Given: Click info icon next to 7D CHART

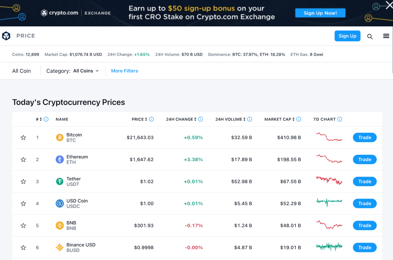Looking at the screenshot, I should pyautogui.click(x=340, y=119).
